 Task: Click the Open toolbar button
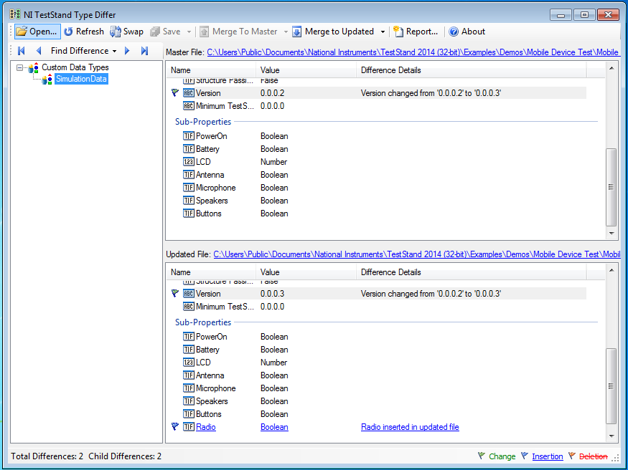point(37,32)
